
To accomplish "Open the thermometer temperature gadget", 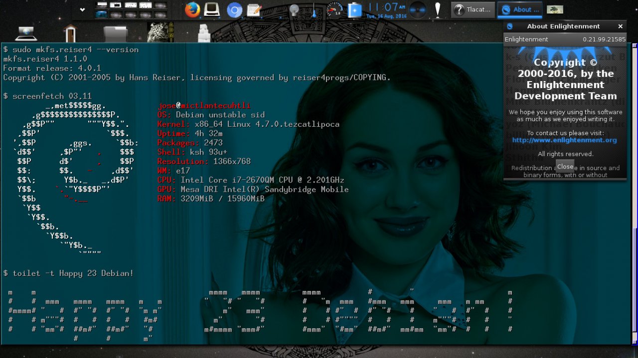I will pyautogui.click(x=314, y=10).
